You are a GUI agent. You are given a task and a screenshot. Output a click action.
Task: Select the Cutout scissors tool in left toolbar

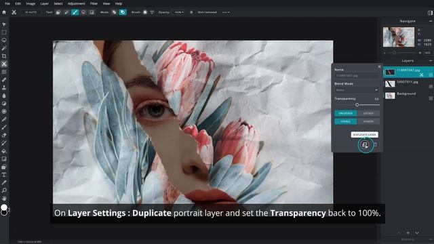coord(4,64)
